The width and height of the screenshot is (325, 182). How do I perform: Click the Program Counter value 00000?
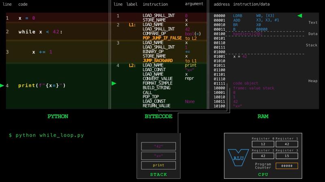(x=287, y=166)
